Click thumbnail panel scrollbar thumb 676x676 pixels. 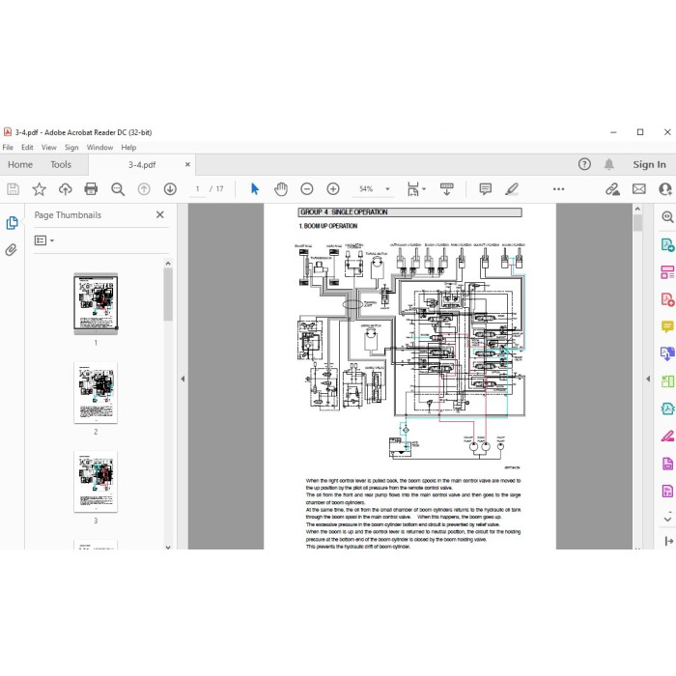coord(168,295)
